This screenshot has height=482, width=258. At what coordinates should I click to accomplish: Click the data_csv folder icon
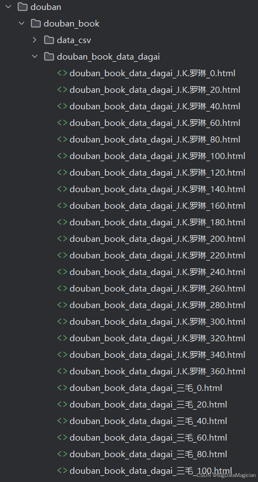tap(49, 40)
